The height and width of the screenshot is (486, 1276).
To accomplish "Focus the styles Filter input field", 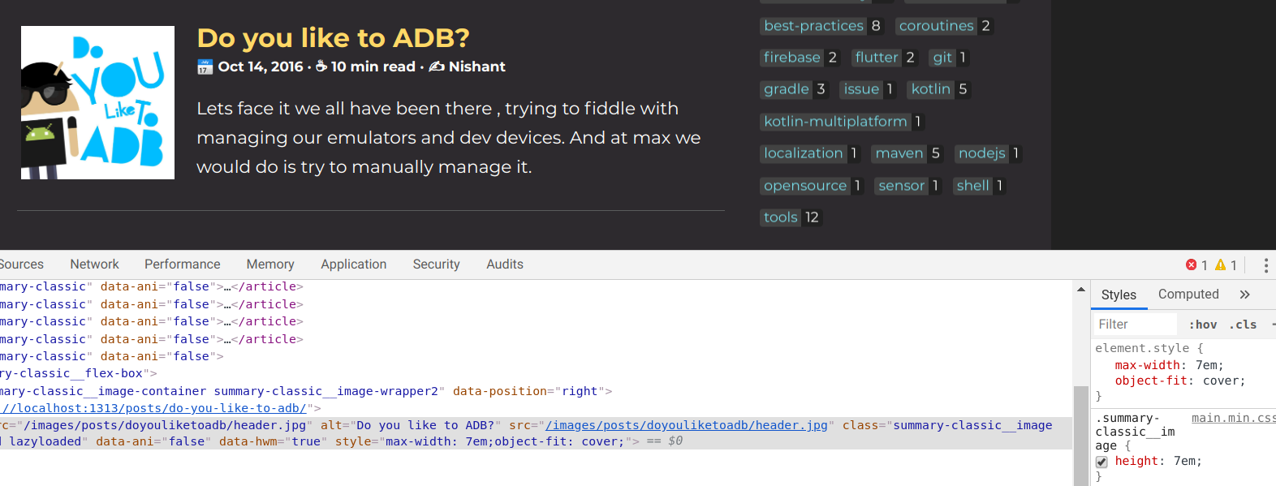I will [1135, 325].
